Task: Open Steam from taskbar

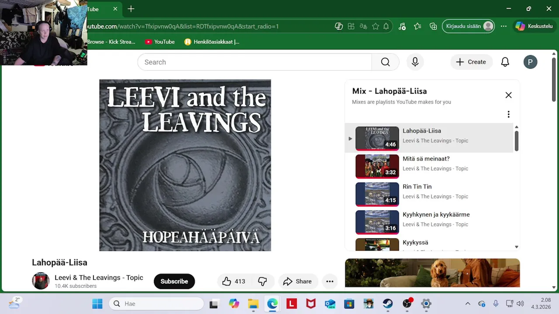Action: [388, 304]
